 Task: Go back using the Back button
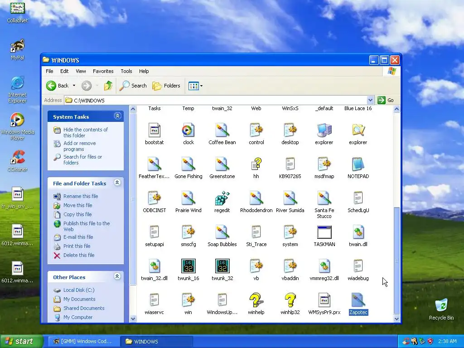point(58,86)
